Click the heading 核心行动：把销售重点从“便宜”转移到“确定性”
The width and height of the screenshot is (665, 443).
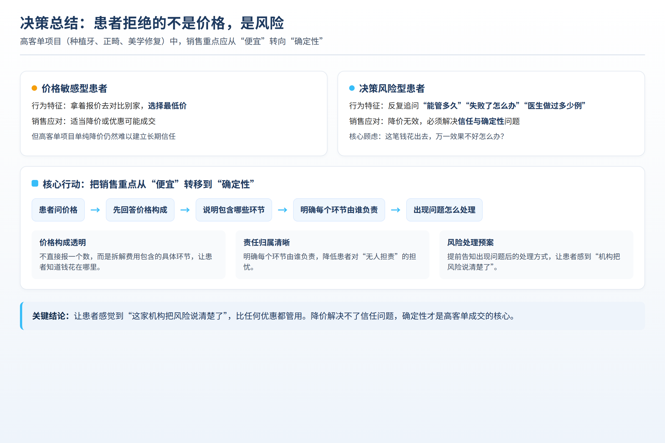tap(149, 184)
